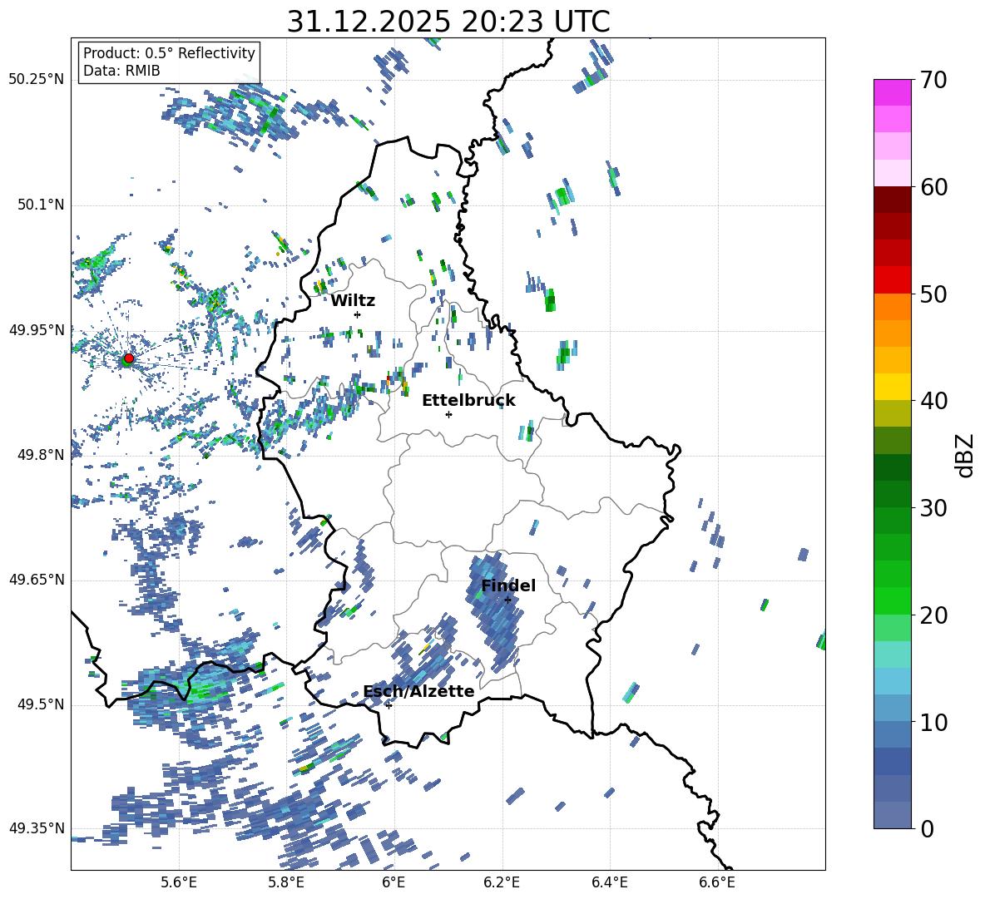Screen dimensions: 985x899
Task: Click the colorbar tick value 30
Action: 934,508
